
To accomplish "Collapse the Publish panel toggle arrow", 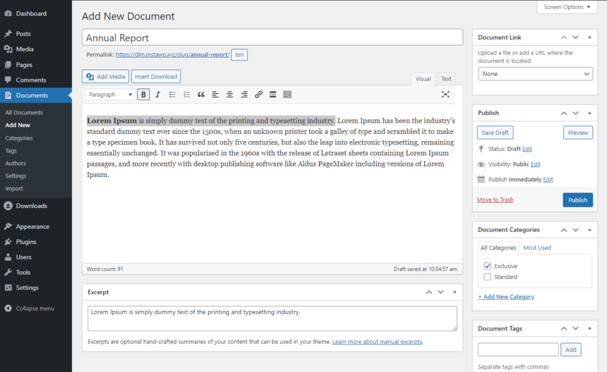I will coord(589,113).
